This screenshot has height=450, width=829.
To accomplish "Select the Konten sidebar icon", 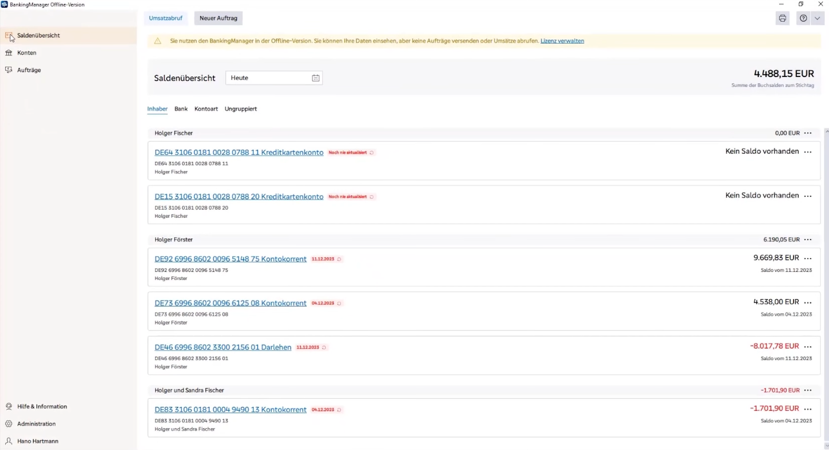I will pos(9,53).
